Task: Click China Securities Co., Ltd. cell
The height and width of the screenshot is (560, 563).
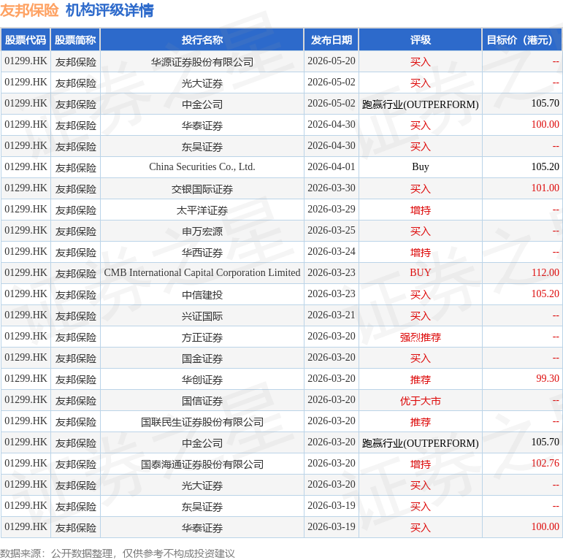Action: (202, 167)
